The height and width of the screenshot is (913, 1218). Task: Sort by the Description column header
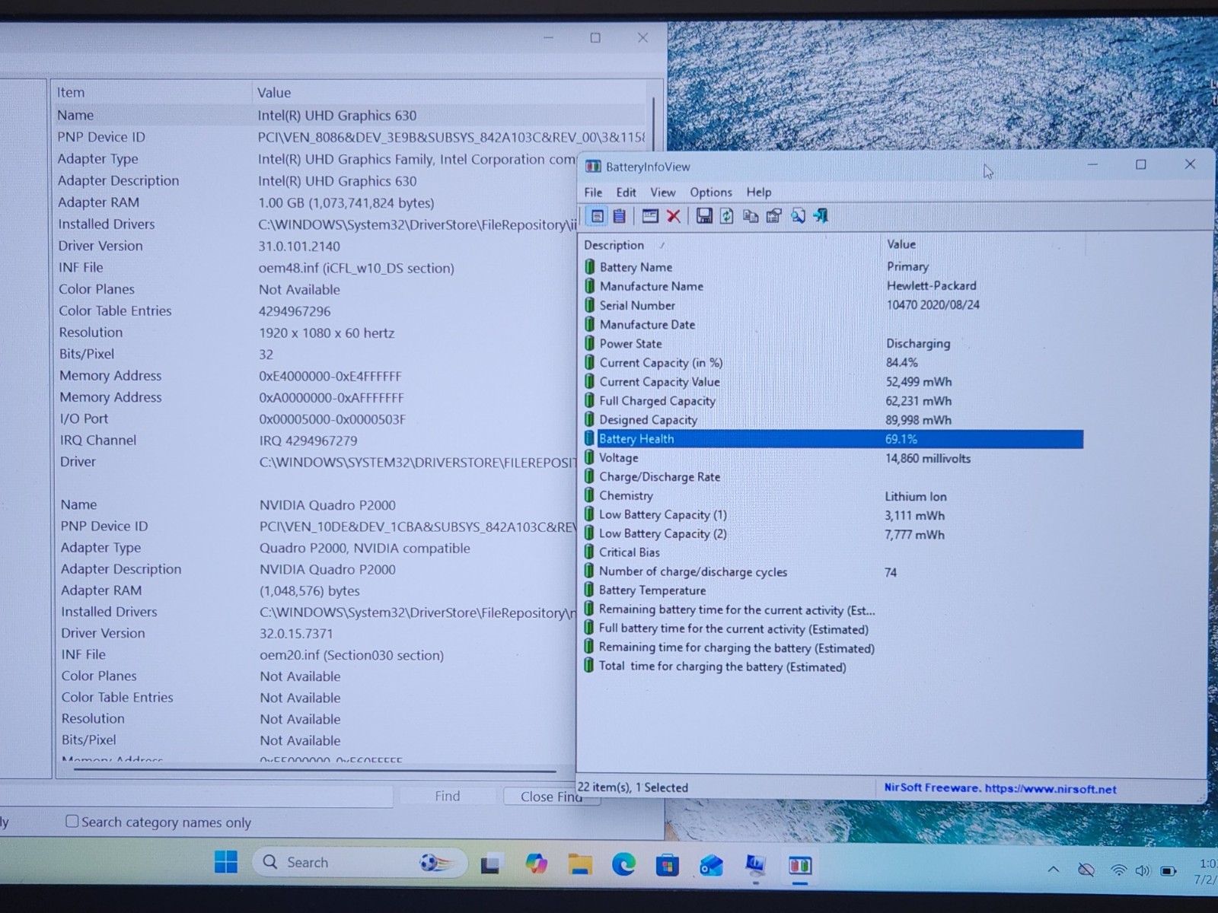pos(730,245)
